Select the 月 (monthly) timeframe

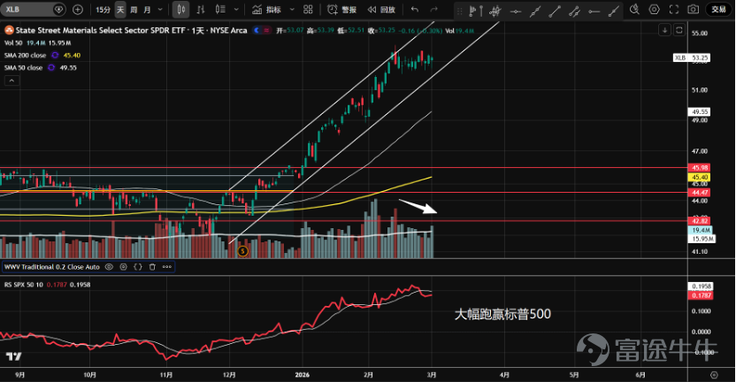point(147,10)
